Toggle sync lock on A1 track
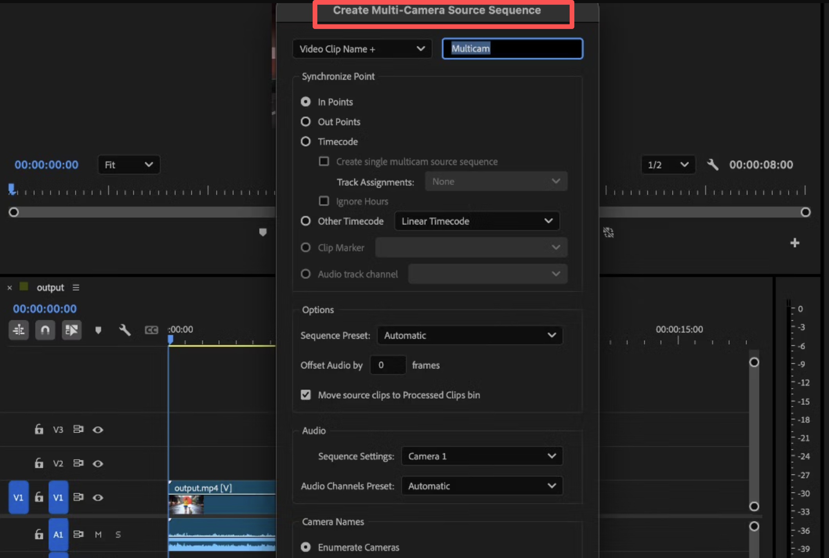The width and height of the screenshot is (829, 558). [78, 534]
